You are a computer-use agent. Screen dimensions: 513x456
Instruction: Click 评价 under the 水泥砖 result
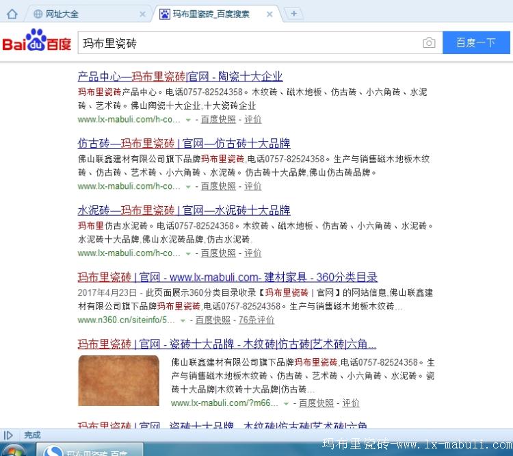tap(253, 253)
